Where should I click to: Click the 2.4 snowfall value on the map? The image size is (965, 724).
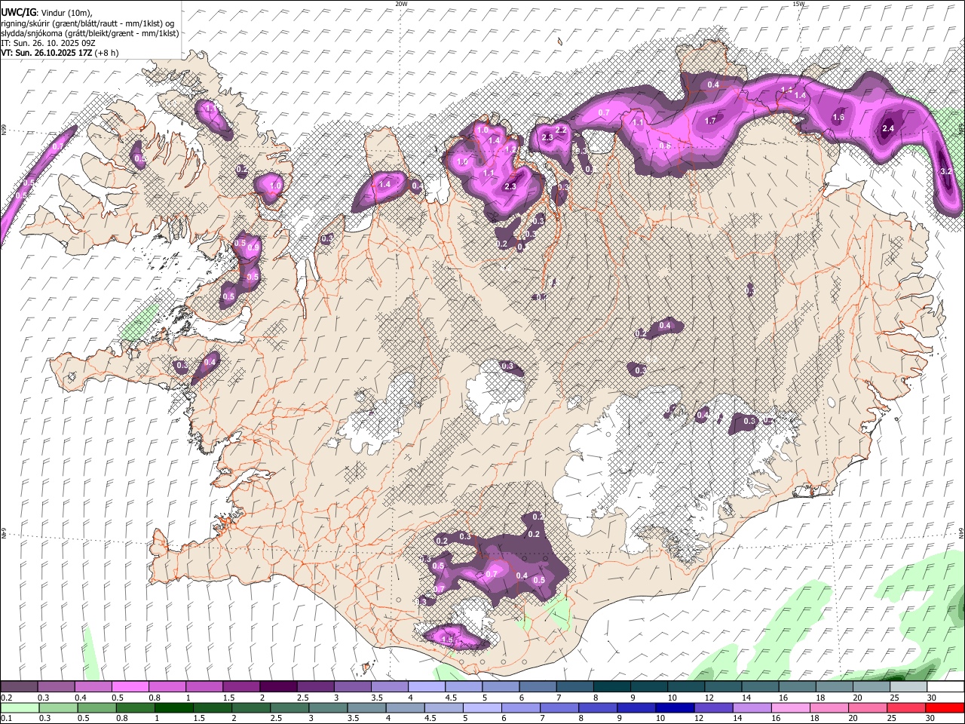click(887, 129)
